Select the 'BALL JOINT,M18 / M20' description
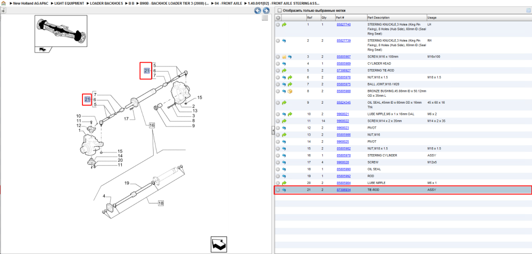532x254 pixels. pos(384,84)
